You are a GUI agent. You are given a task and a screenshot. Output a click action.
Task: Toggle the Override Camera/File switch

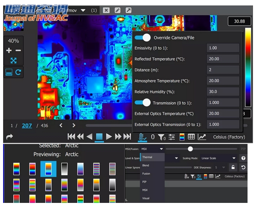pos(142,38)
